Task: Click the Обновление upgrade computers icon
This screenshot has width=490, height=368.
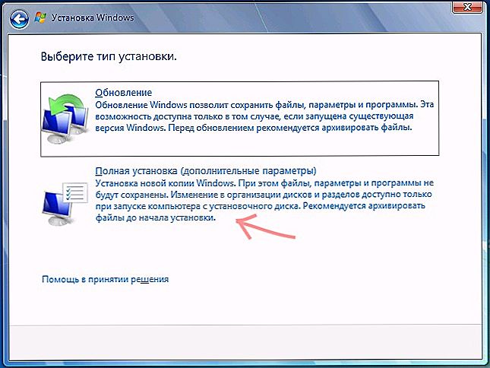Action: point(65,119)
